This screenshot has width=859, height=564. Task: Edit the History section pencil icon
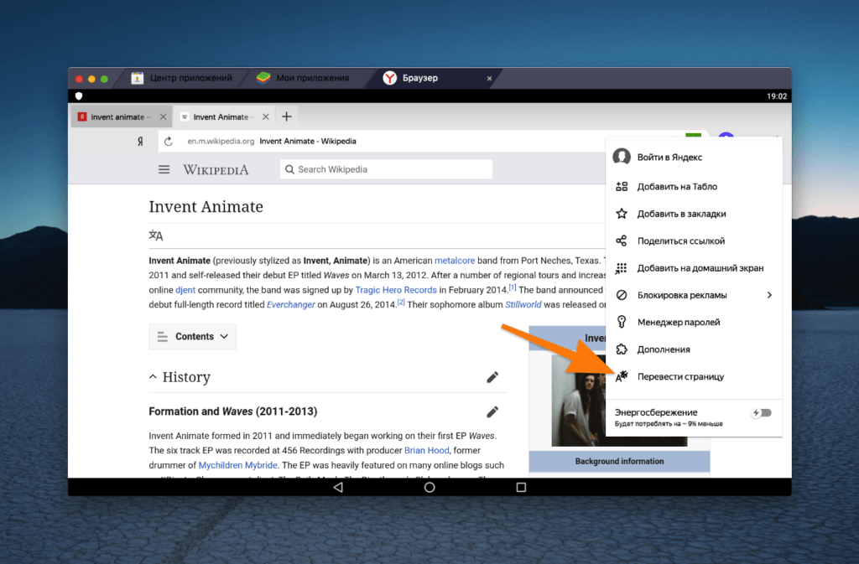pyautogui.click(x=492, y=377)
